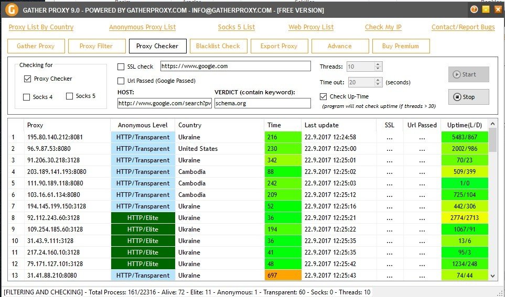Select proxy 91.206.30.218:3128
The width and height of the screenshot is (505, 297).
53,160
